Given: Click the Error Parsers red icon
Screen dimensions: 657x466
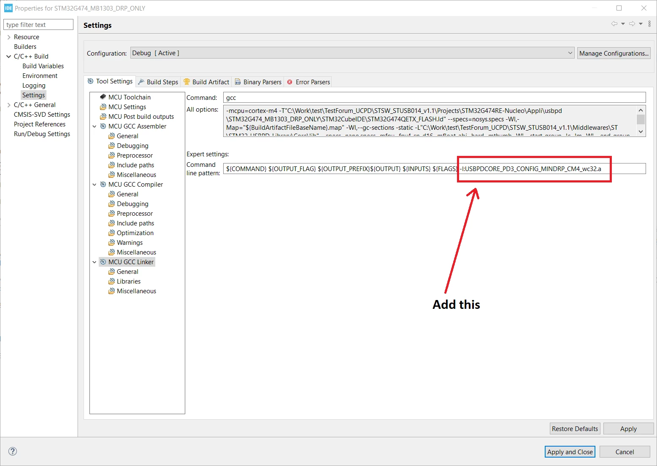Looking at the screenshot, I should [290, 82].
